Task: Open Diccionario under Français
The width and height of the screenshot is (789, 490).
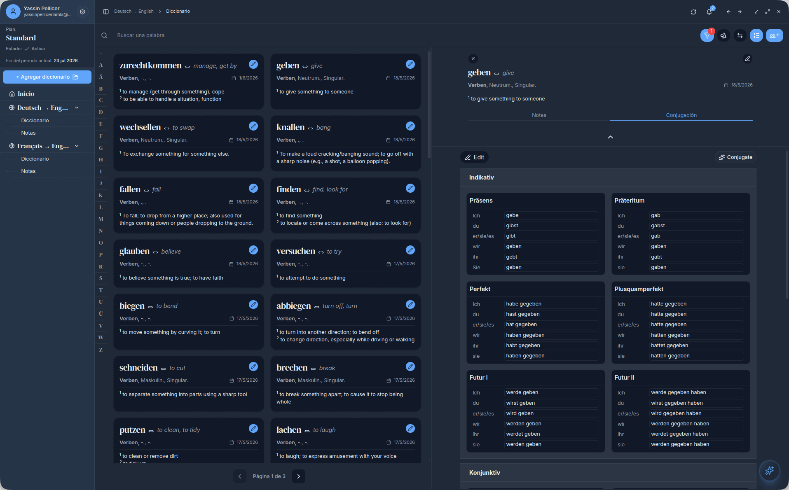Action: [x=35, y=159]
